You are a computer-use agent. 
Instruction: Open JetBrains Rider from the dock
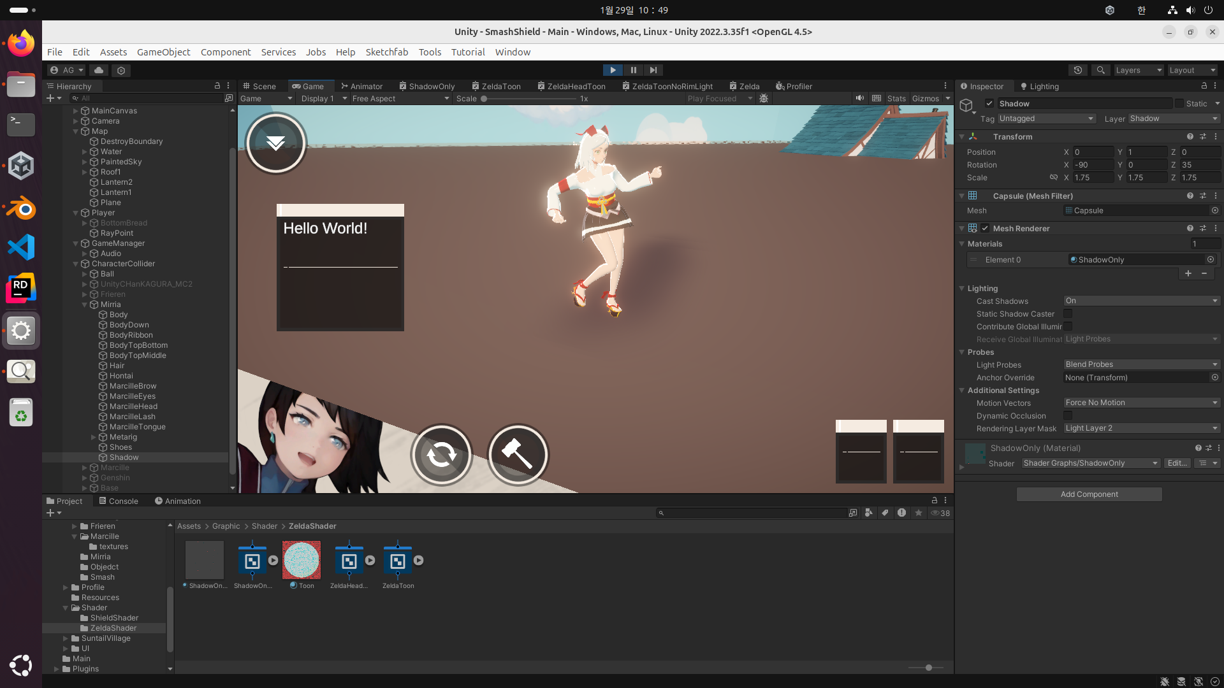[x=21, y=289]
